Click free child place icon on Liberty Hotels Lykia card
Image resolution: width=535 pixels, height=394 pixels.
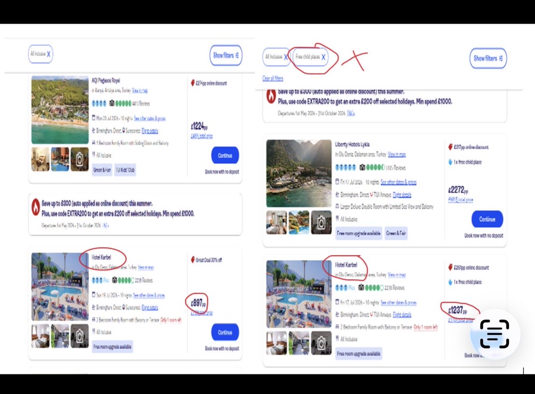click(450, 162)
